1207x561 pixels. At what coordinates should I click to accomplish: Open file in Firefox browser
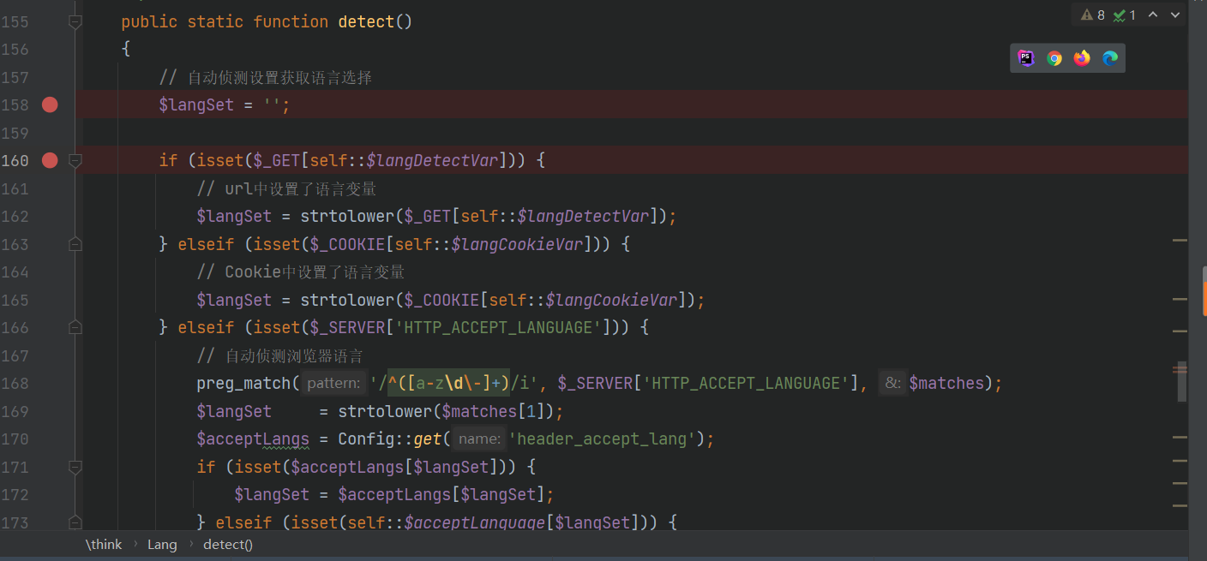(1082, 58)
